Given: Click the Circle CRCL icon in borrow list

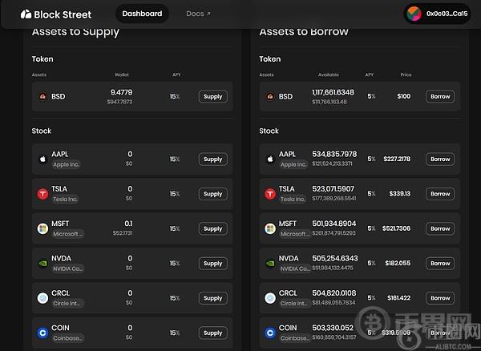Looking at the screenshot, I should [x=270, y=298].
